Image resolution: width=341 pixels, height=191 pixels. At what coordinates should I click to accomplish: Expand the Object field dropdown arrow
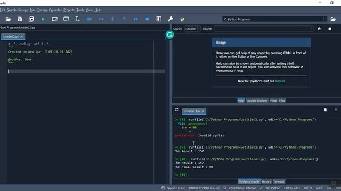pyautogui.click(x=311, y=29)
